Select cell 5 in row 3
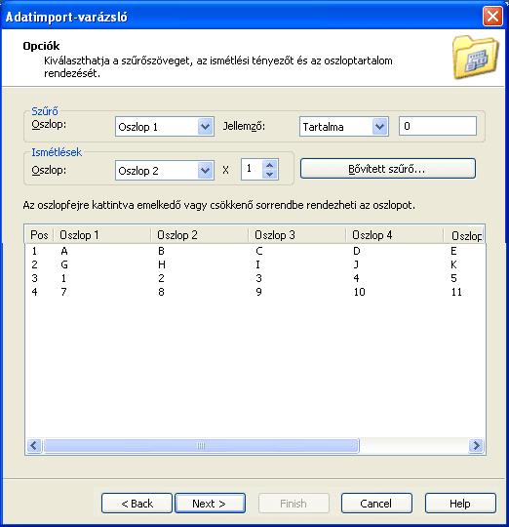 [x=453, y=278]
